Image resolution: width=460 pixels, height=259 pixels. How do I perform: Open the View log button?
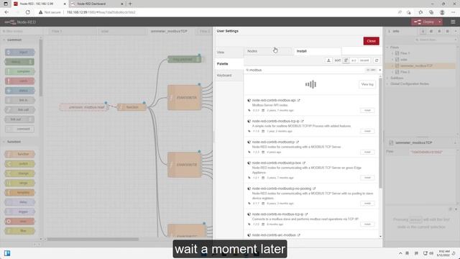pyautogui.click(x=367, y=85)
